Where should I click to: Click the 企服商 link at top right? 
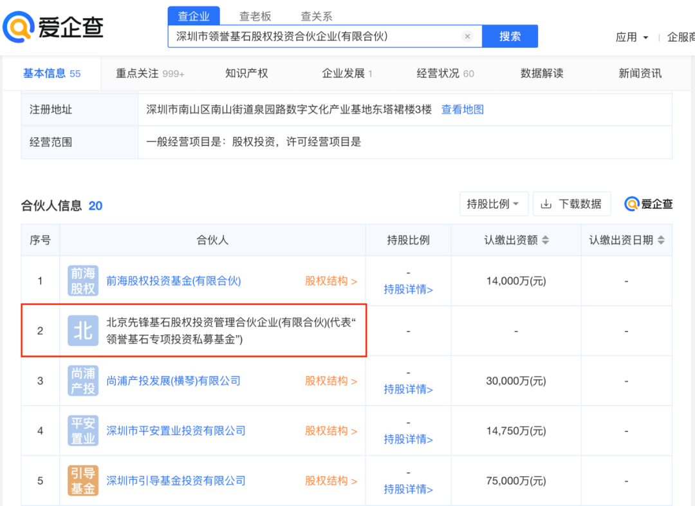click(x=681, y=37)
